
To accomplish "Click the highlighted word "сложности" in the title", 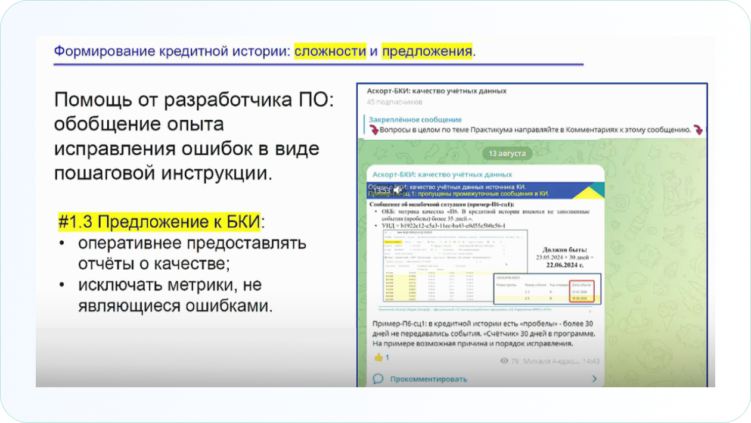I will 330,51.
